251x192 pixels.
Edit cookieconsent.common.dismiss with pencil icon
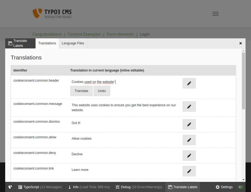(189, 124)
